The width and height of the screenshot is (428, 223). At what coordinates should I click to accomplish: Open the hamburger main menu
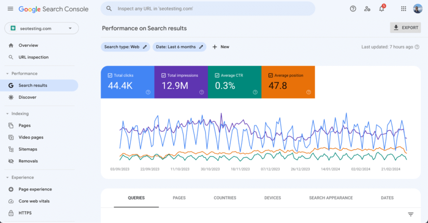(x=10, y=9)
